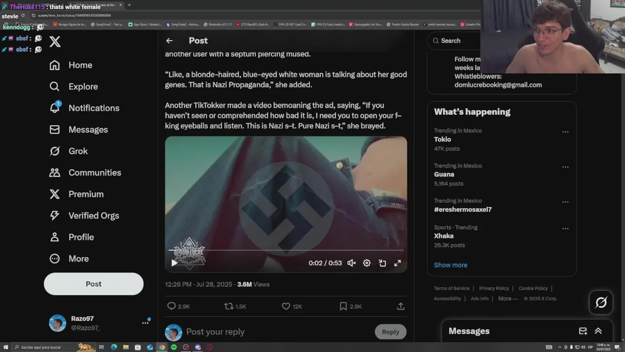This screenshot has width=625, height=352.
Task: Open the taskbar volume control
Action: tap(583, 347)
